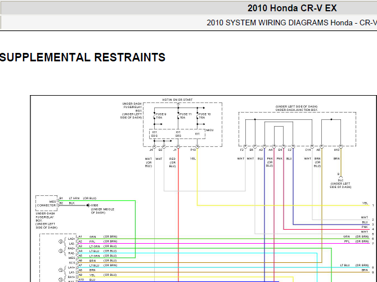The height and width of the screenshot is (282, 377).
Task: Click the 'LT GRN (OR BLU)' label at B1
Action: (x=83, y=198)
